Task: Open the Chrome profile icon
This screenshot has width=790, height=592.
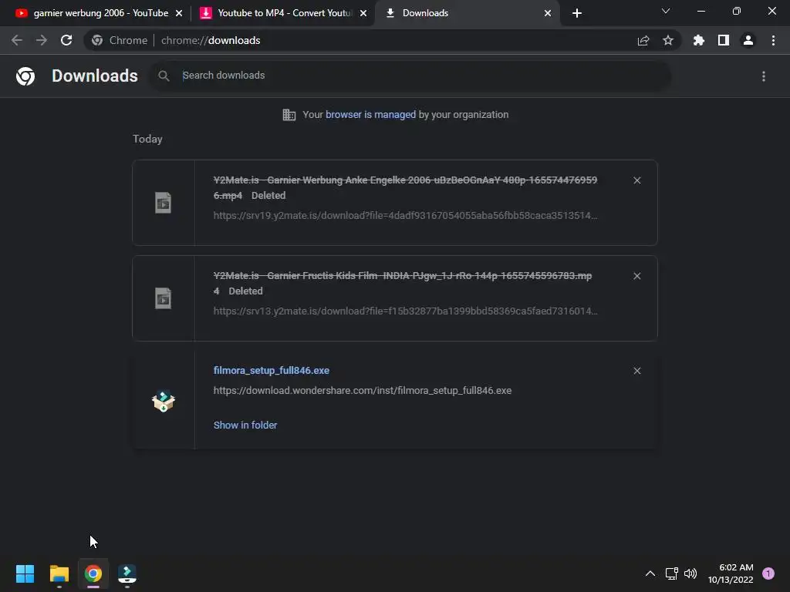Action: click(748, 40)
